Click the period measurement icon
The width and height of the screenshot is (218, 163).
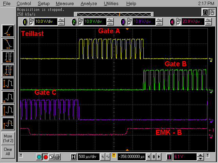pos(8,56)
